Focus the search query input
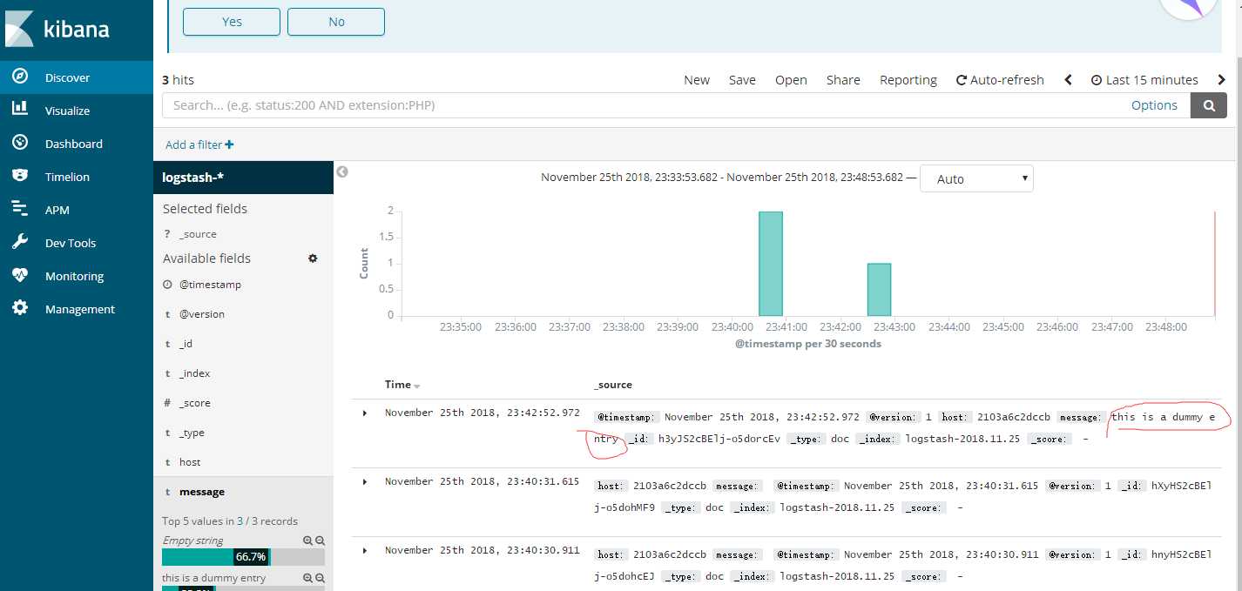The width and height of the screenshot is (1242, 591). click(x=643, y=105)
